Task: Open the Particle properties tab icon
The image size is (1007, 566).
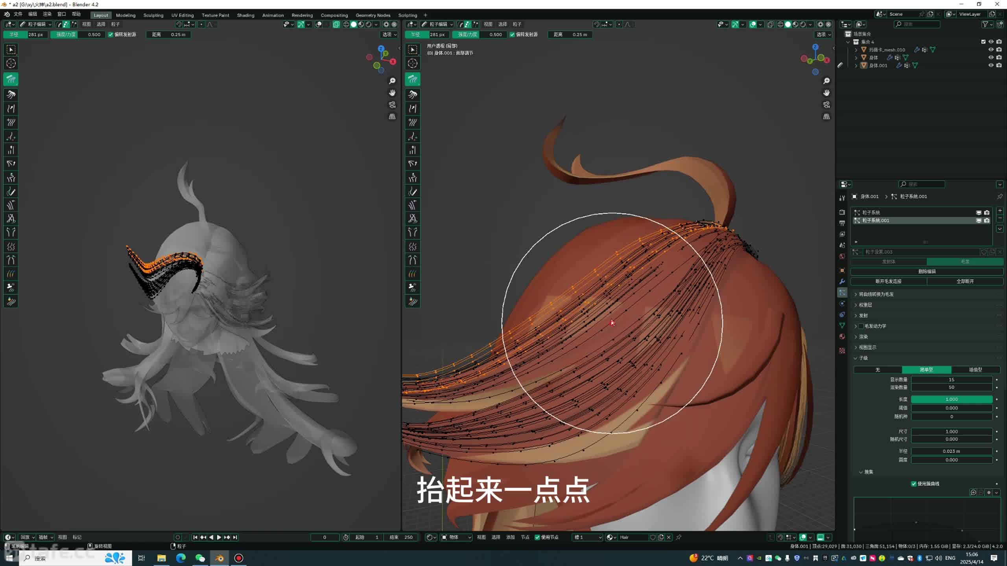Action: click(x=842, y=292)
